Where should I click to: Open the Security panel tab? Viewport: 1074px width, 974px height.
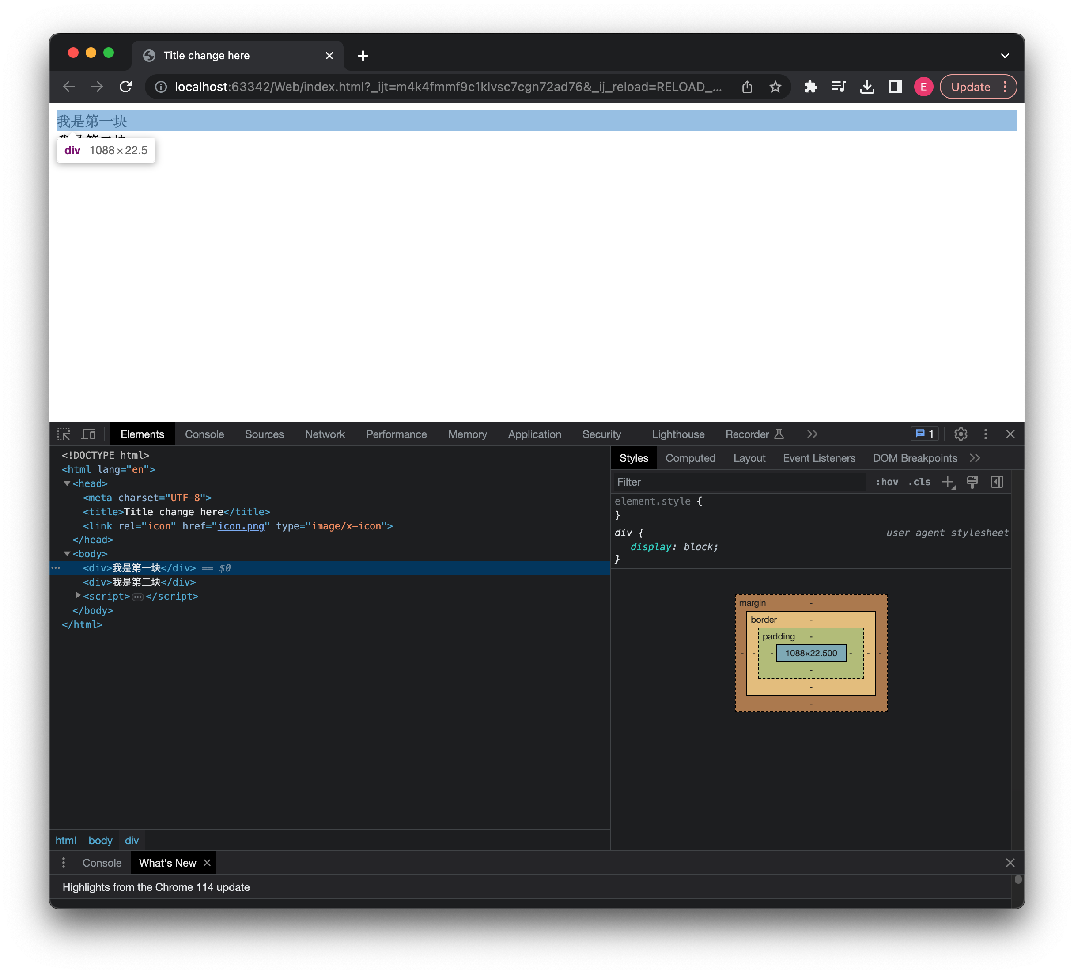[601, 434]
